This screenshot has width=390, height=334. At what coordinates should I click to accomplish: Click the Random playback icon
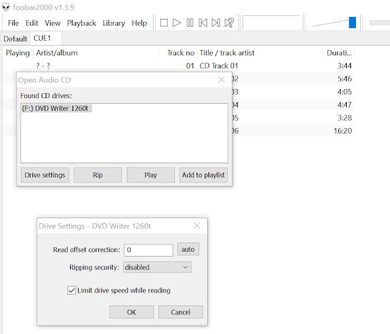pos(229,23)
